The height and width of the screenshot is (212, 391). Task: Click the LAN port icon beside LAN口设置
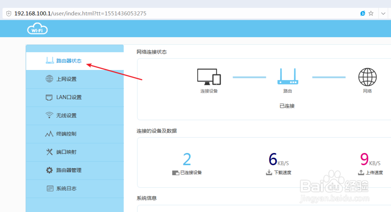point(49,97)
